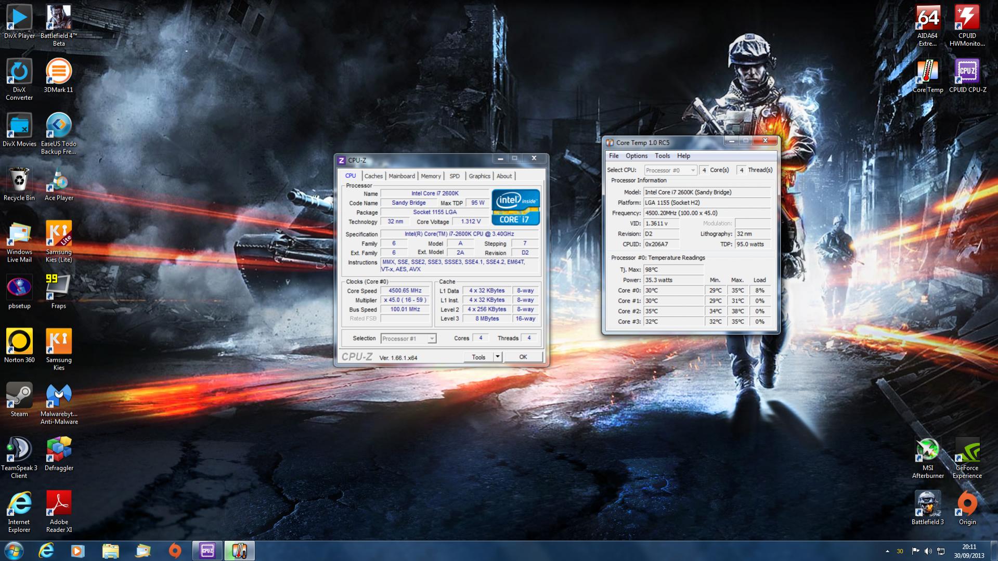Select the Internet Explorer desktop icon
This screenshot has height=561, width=998.
(x=19, y=512)
